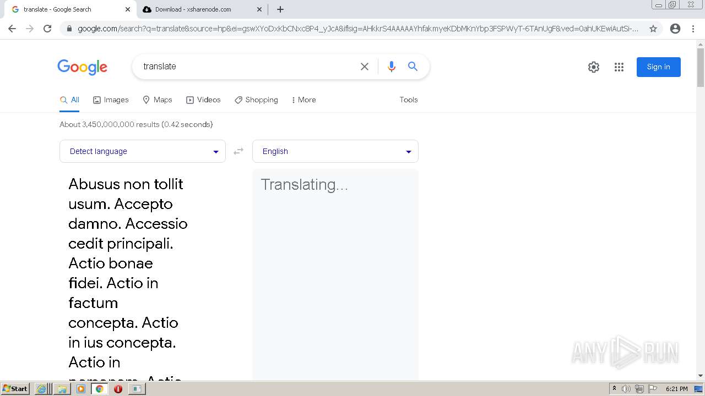The image size is (705, 396).
Task: Click the Sign in button
Action: 659,67
